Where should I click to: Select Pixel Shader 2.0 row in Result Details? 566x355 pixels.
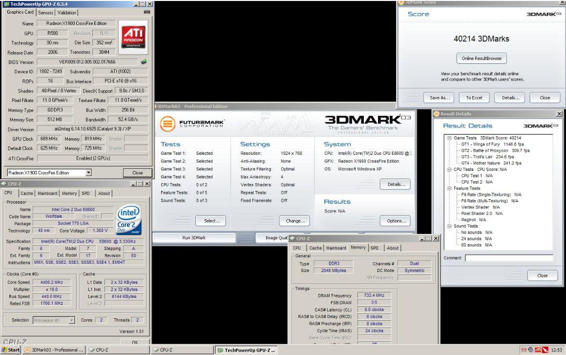(482, 213)
